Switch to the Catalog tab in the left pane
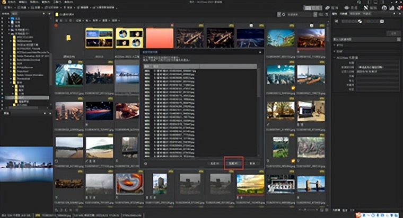The width and height of the screenshot is (403, 218). coord(15,14)
